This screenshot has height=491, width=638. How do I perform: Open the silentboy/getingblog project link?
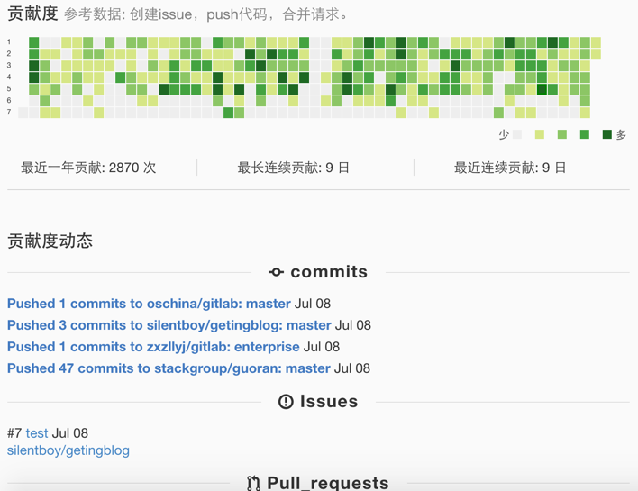68,450
